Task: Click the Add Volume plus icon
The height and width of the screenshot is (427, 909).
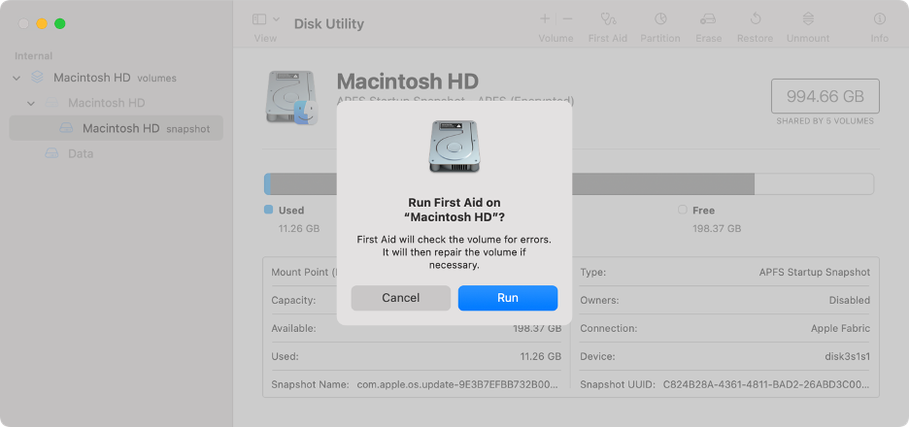Action: click(545, 19)
